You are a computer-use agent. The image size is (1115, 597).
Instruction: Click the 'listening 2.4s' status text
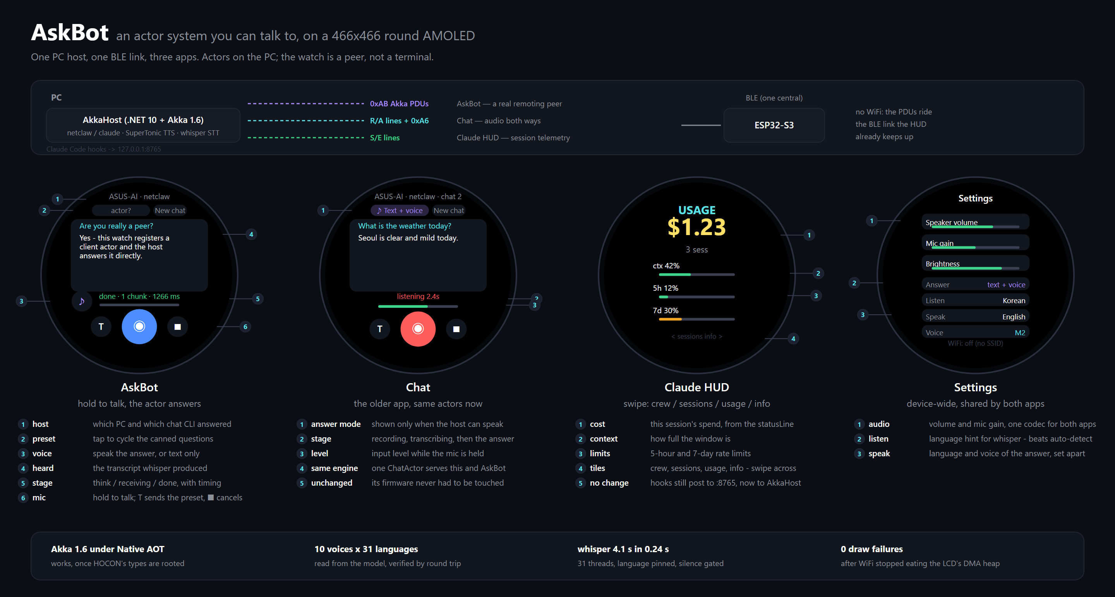click(418, 296)
